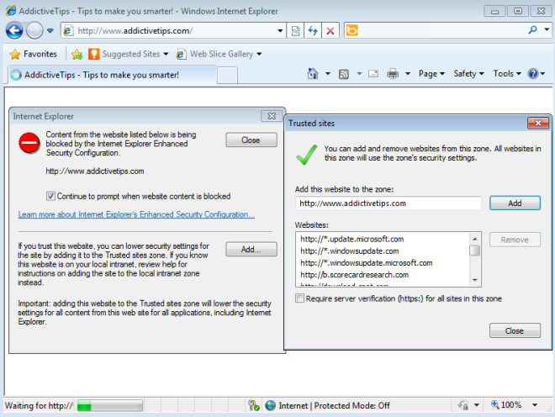Click the red Stop loading icon
The image size is (555, 417).
(330, 31)
